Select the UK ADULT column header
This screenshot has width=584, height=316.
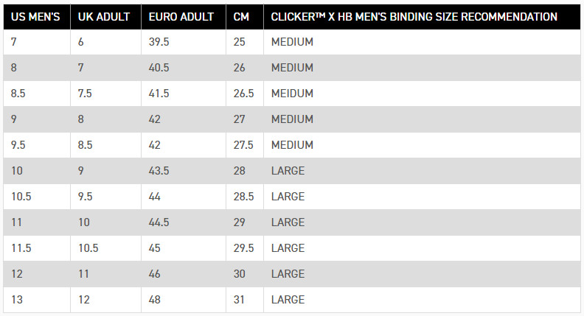(104, 17)
